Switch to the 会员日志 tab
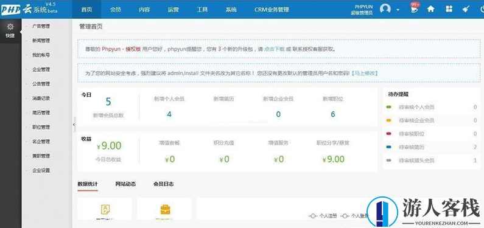The image size is (484, 228). pyautogui.click(x=163, y=184)
